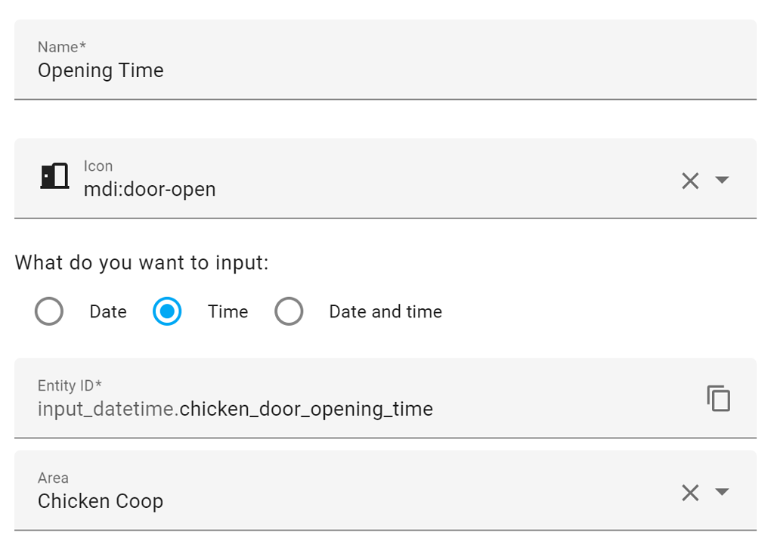This screenshot has height=554, width=774.
Task: Select the Date radio button
Action: [x=49, y=311]
